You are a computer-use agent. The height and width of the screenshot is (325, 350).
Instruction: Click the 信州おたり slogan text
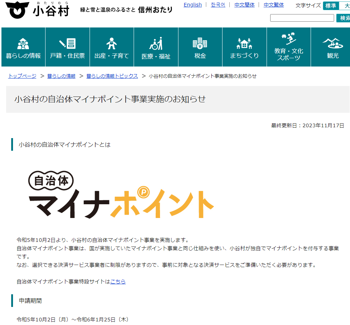click(x=155, y=10)
